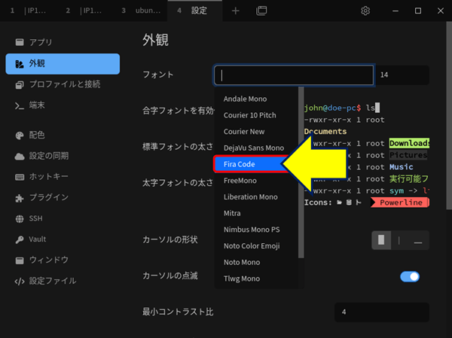
Task: Select underline cursor shape
Action: 418,240
